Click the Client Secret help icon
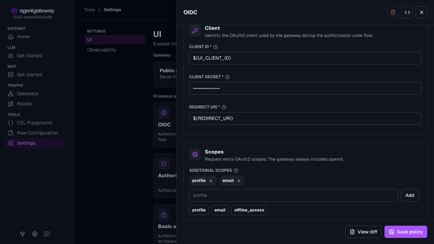434x244 pixels. click(x=228, y=77)
